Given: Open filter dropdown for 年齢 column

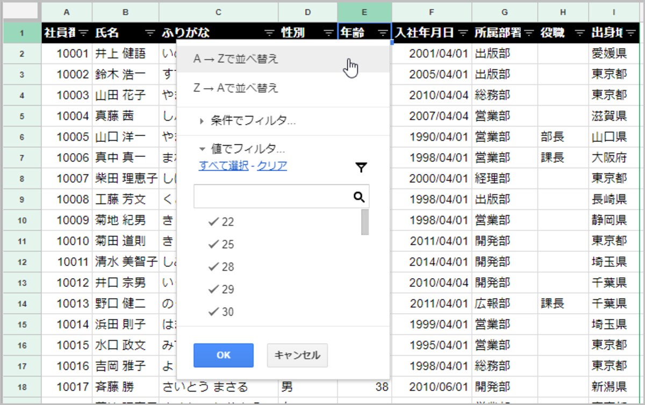Looking at the screenshot, I should [x=382, y=33].
